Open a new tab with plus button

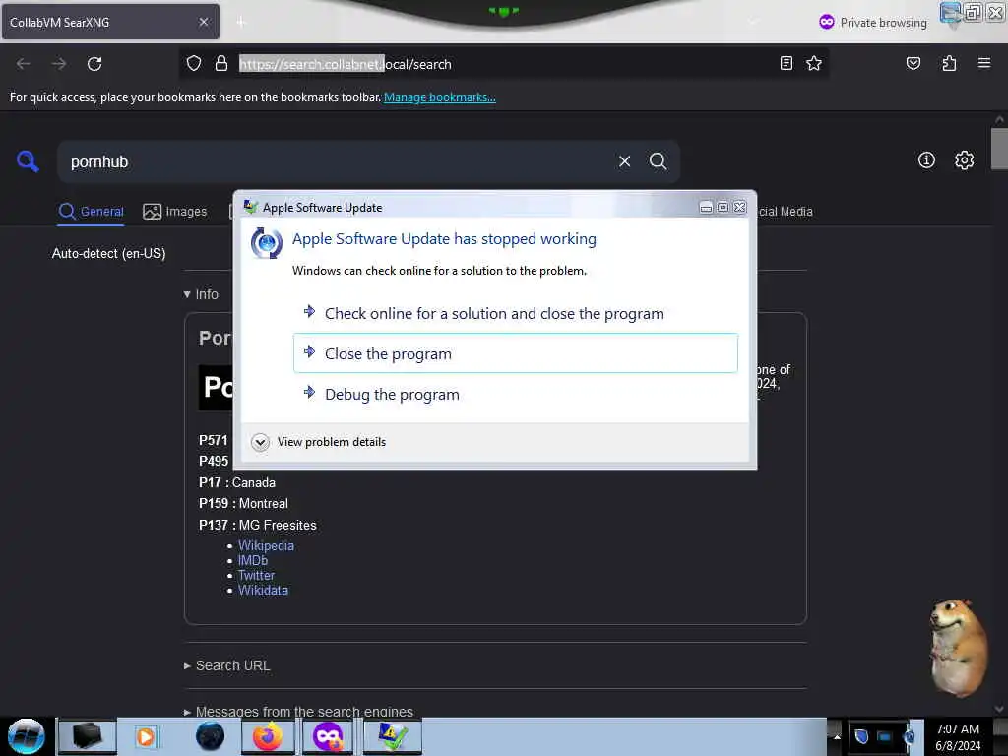point(241,23)
